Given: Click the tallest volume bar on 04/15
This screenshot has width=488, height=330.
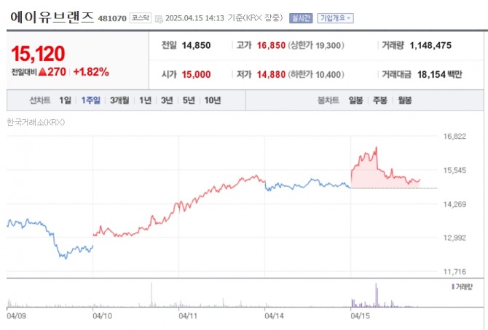Looking at the screenshot, I should tap(376, 295).
